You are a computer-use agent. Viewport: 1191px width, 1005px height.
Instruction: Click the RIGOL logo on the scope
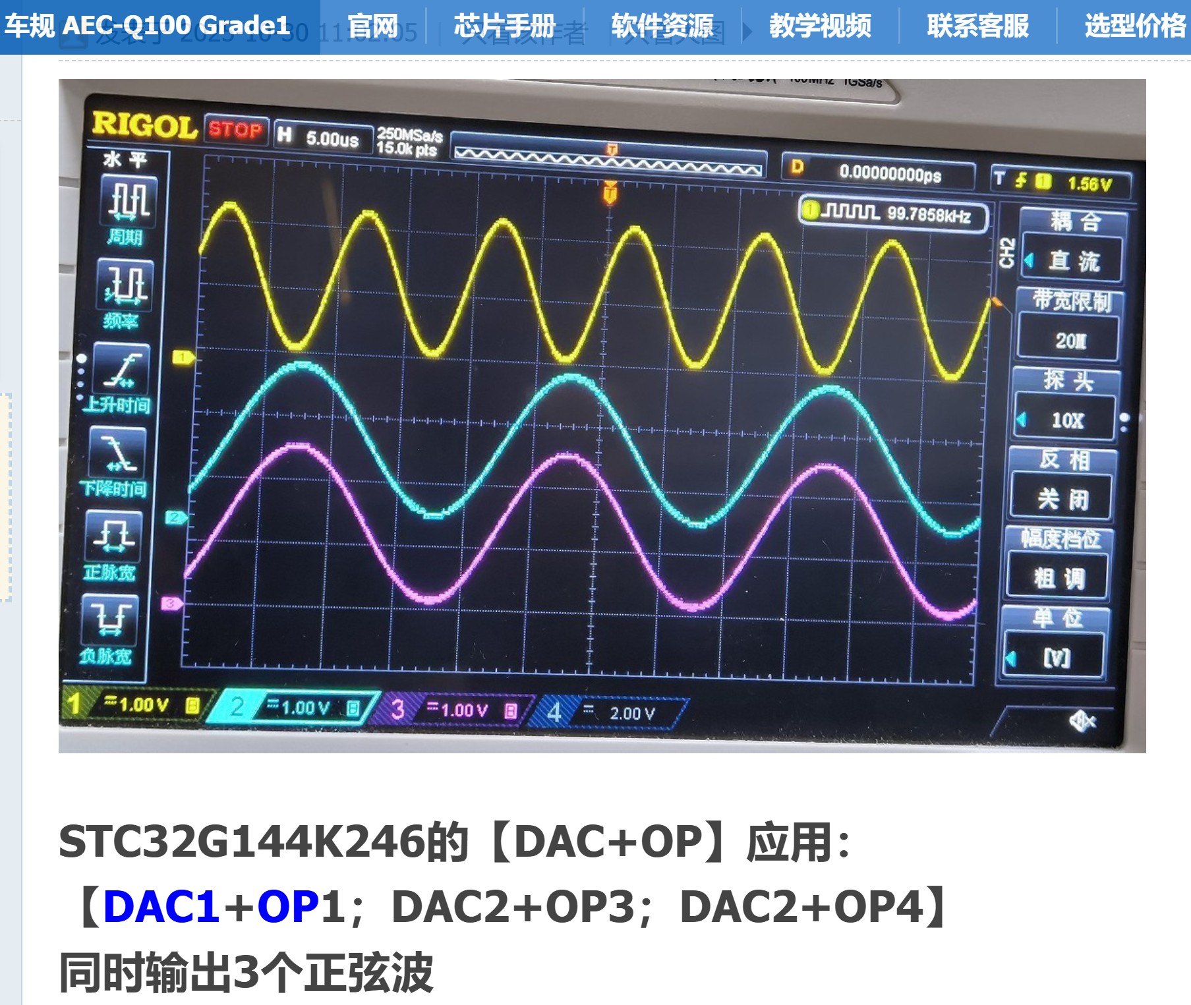pyautogui.click(x=144, y=125)
